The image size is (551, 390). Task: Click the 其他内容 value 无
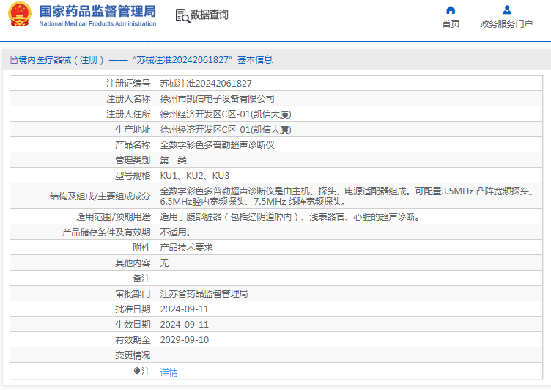tap(164, 263)
